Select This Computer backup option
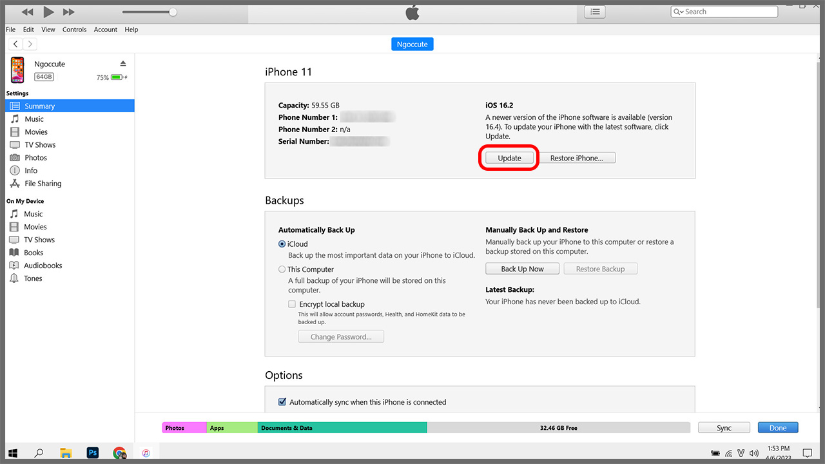The height and width of the screenshot is (464, 825). [282, 269]
